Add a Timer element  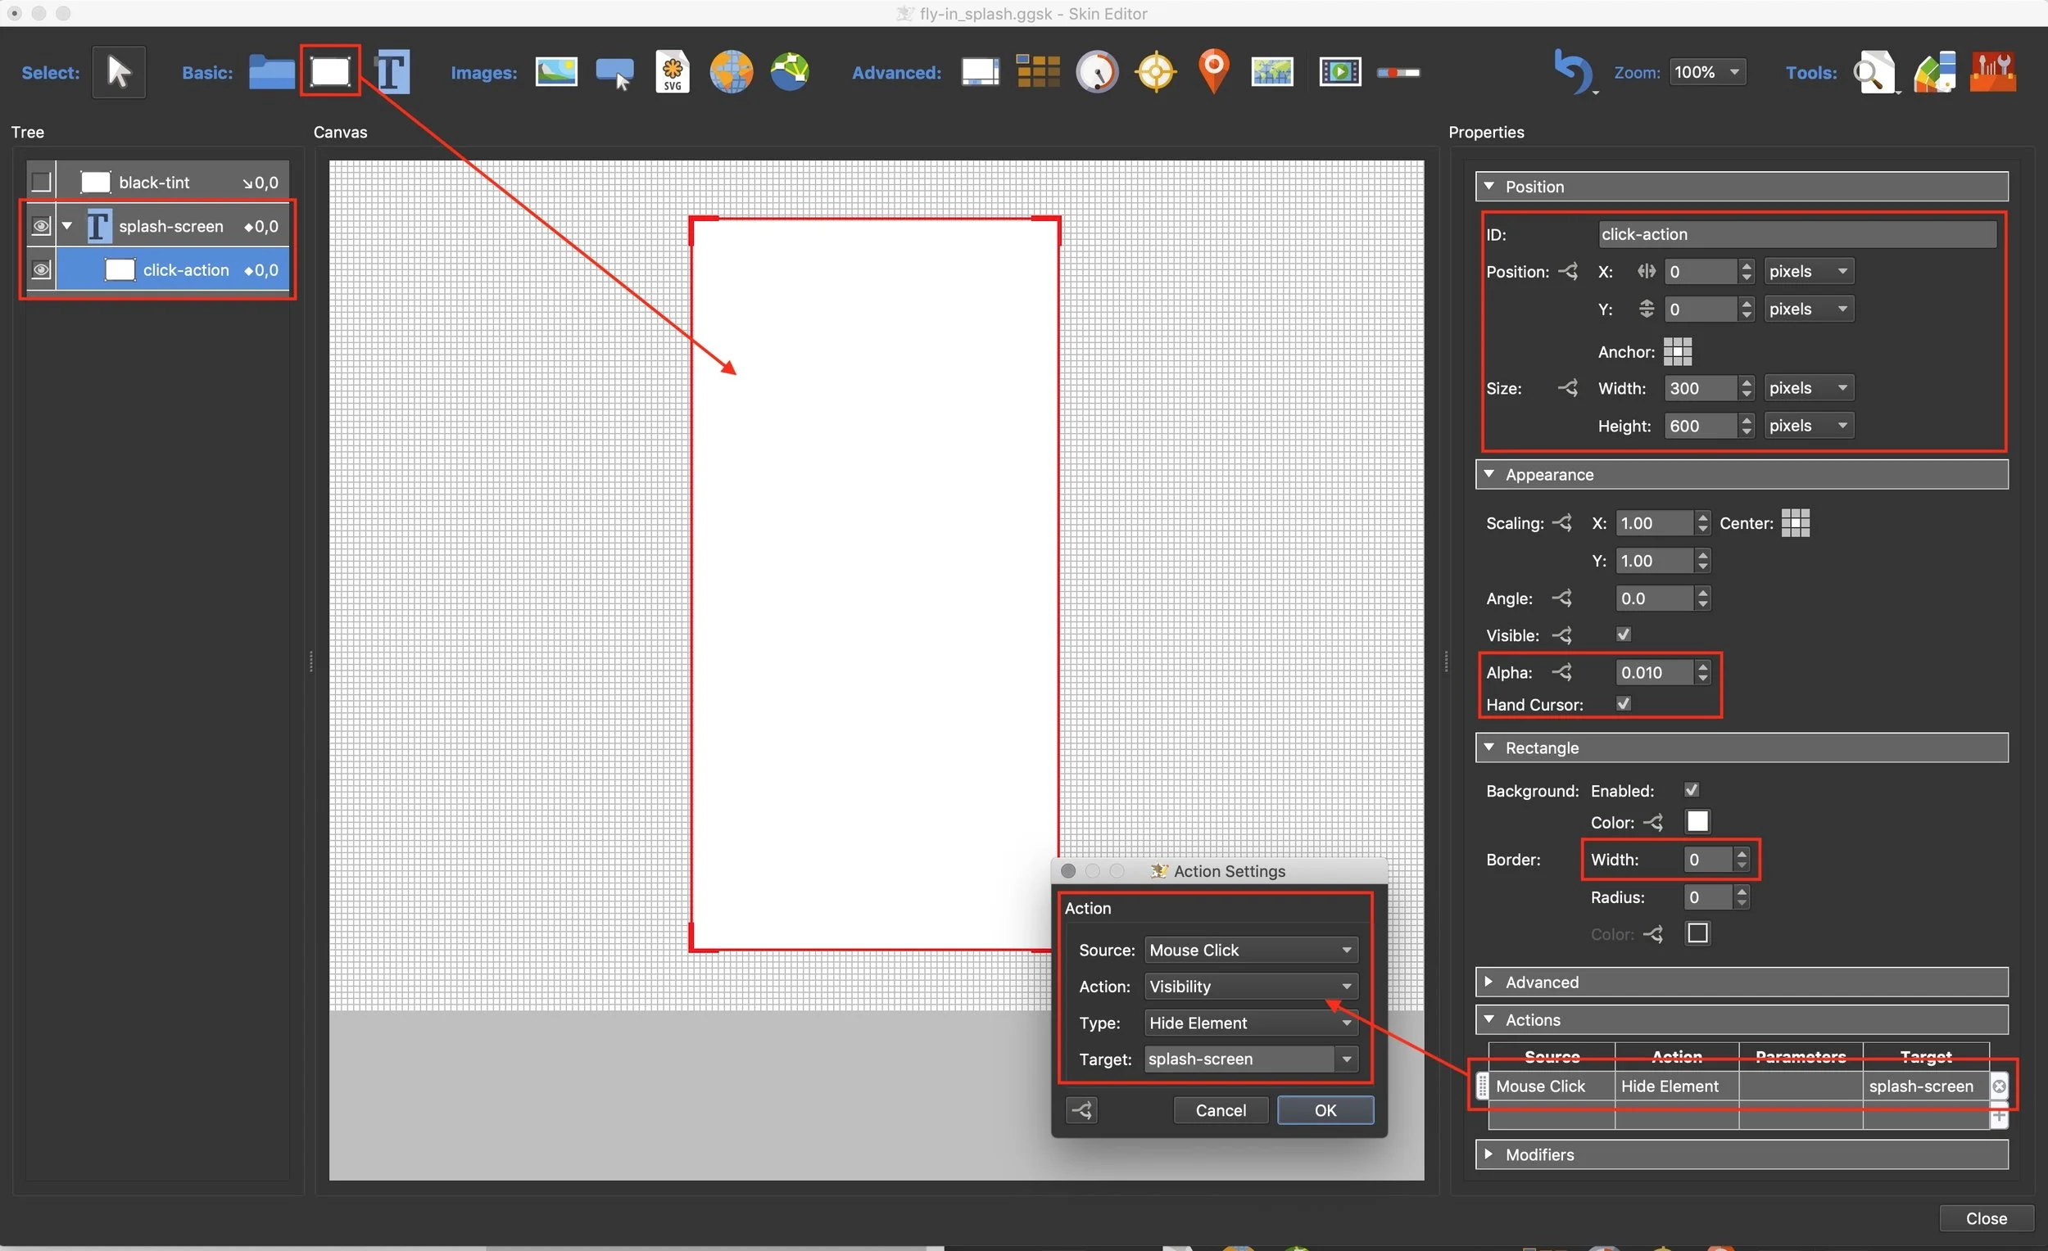pos(1097,72)
